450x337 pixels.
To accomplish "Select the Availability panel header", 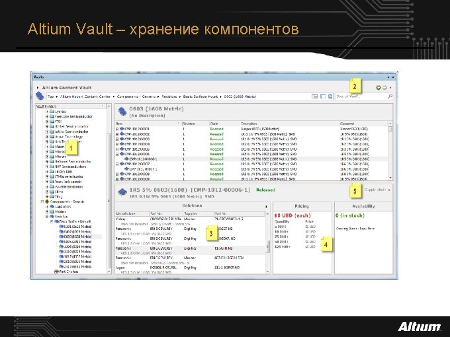I will pos(363,206).
